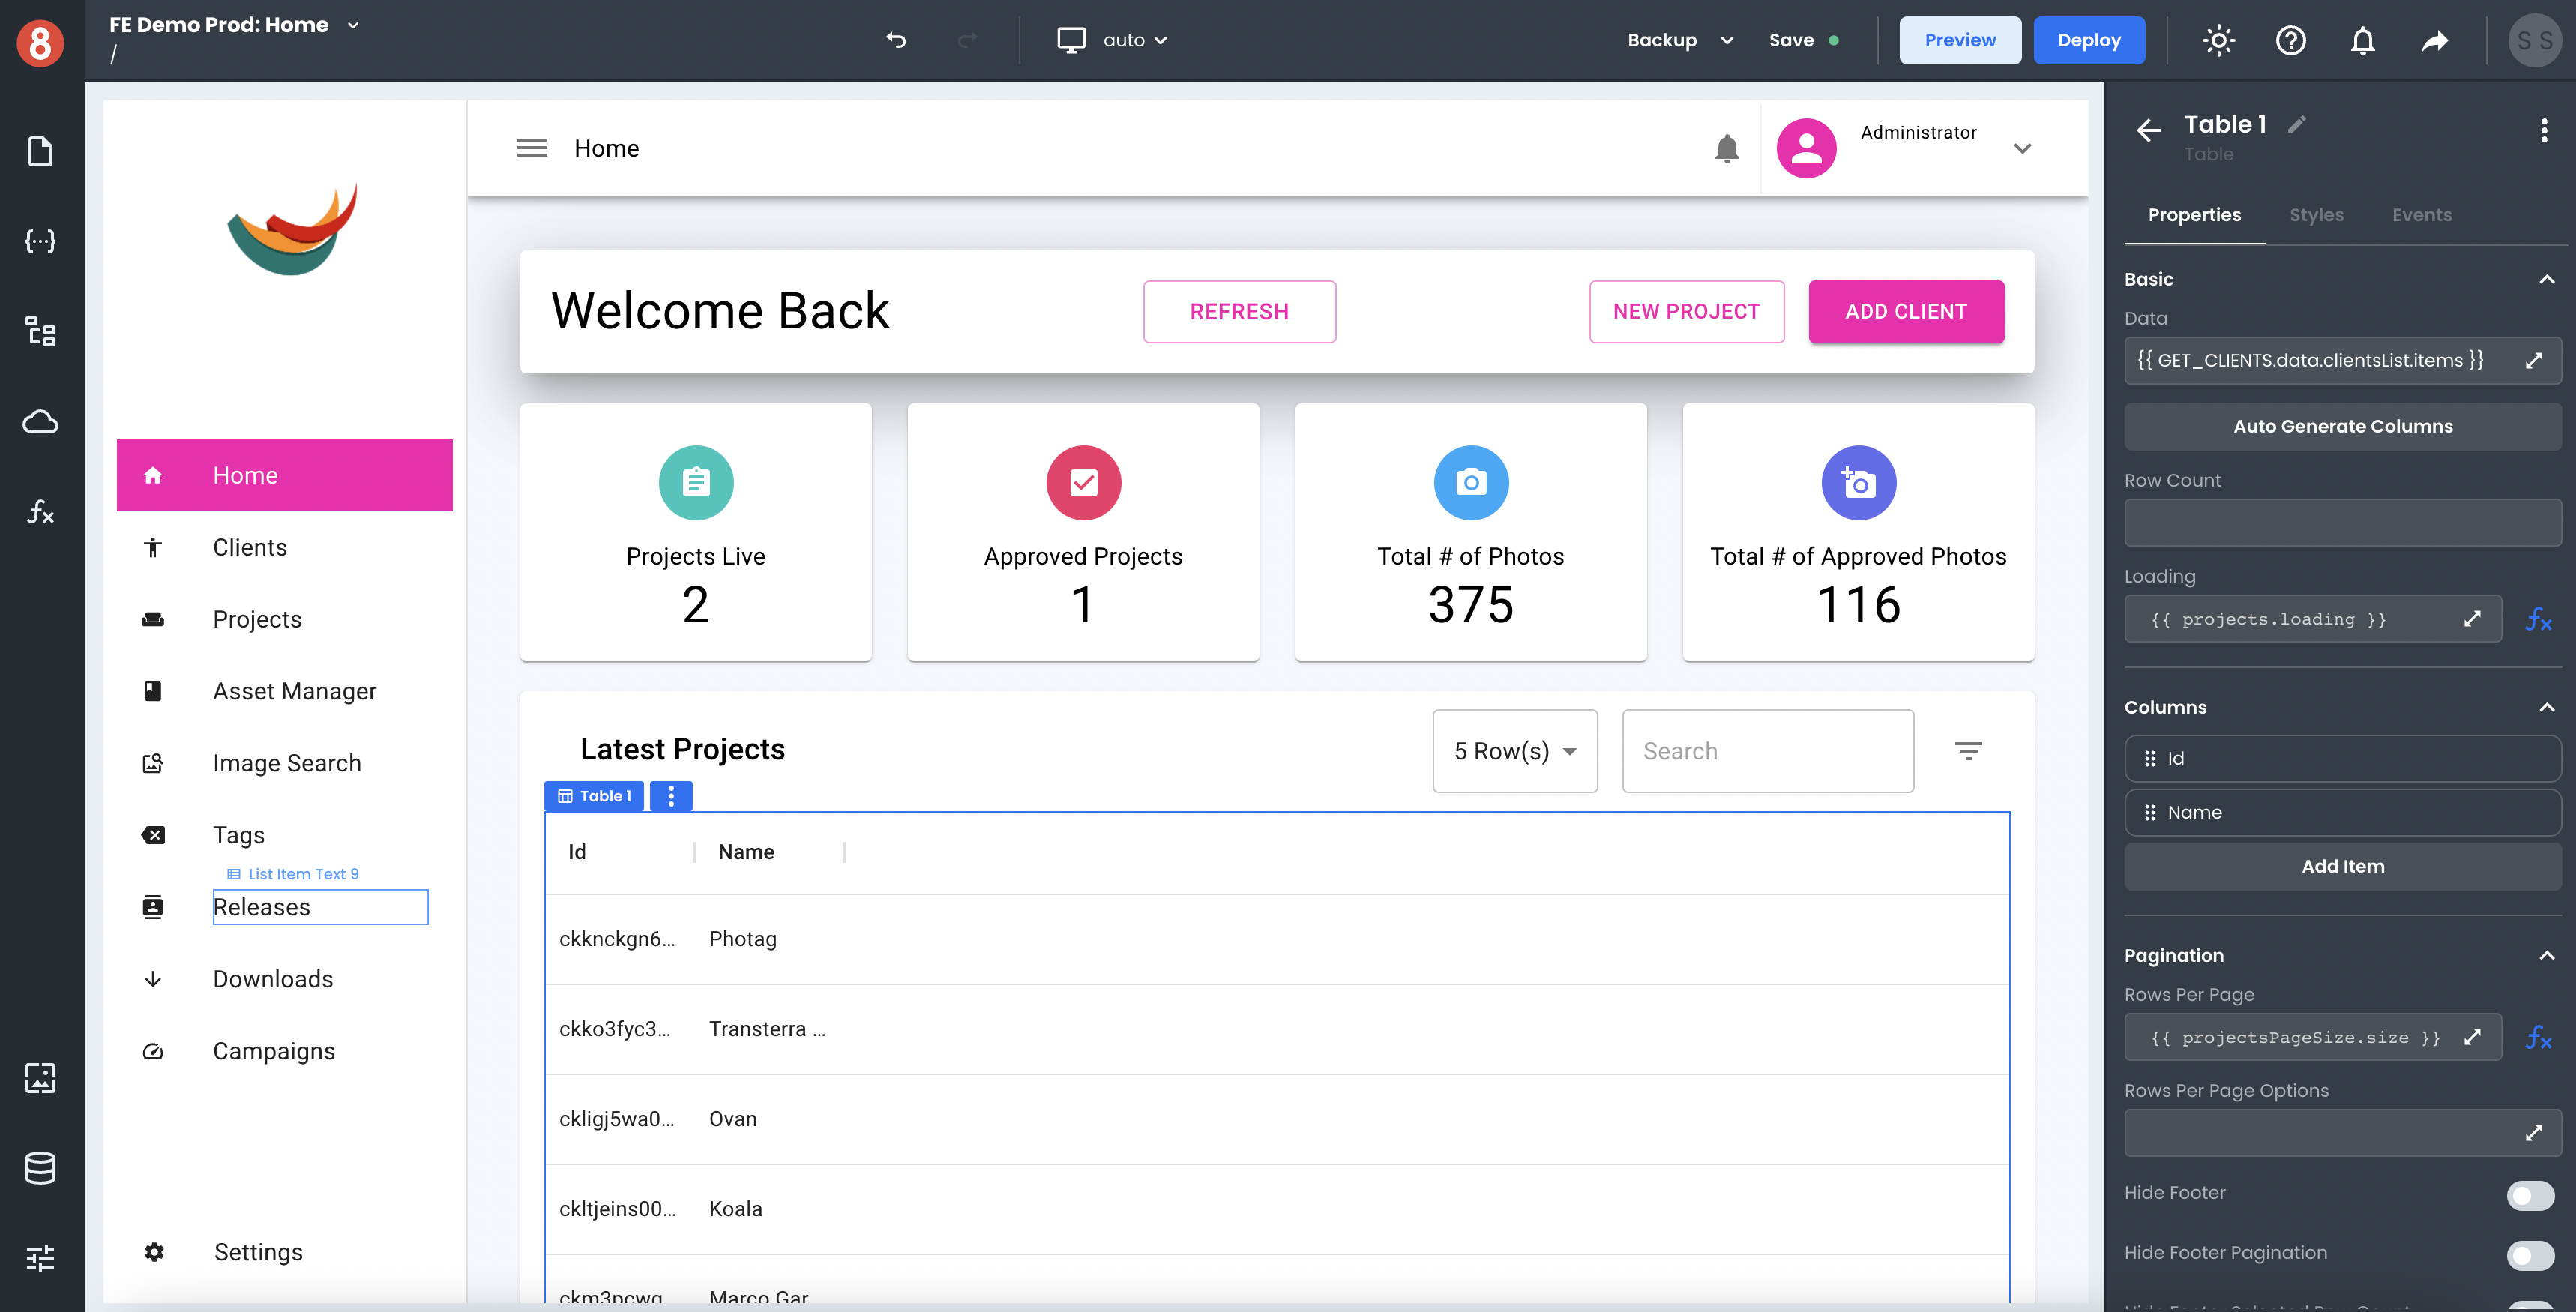
Task: Click the share/export arrow icon top-right
Action: 2436,38
